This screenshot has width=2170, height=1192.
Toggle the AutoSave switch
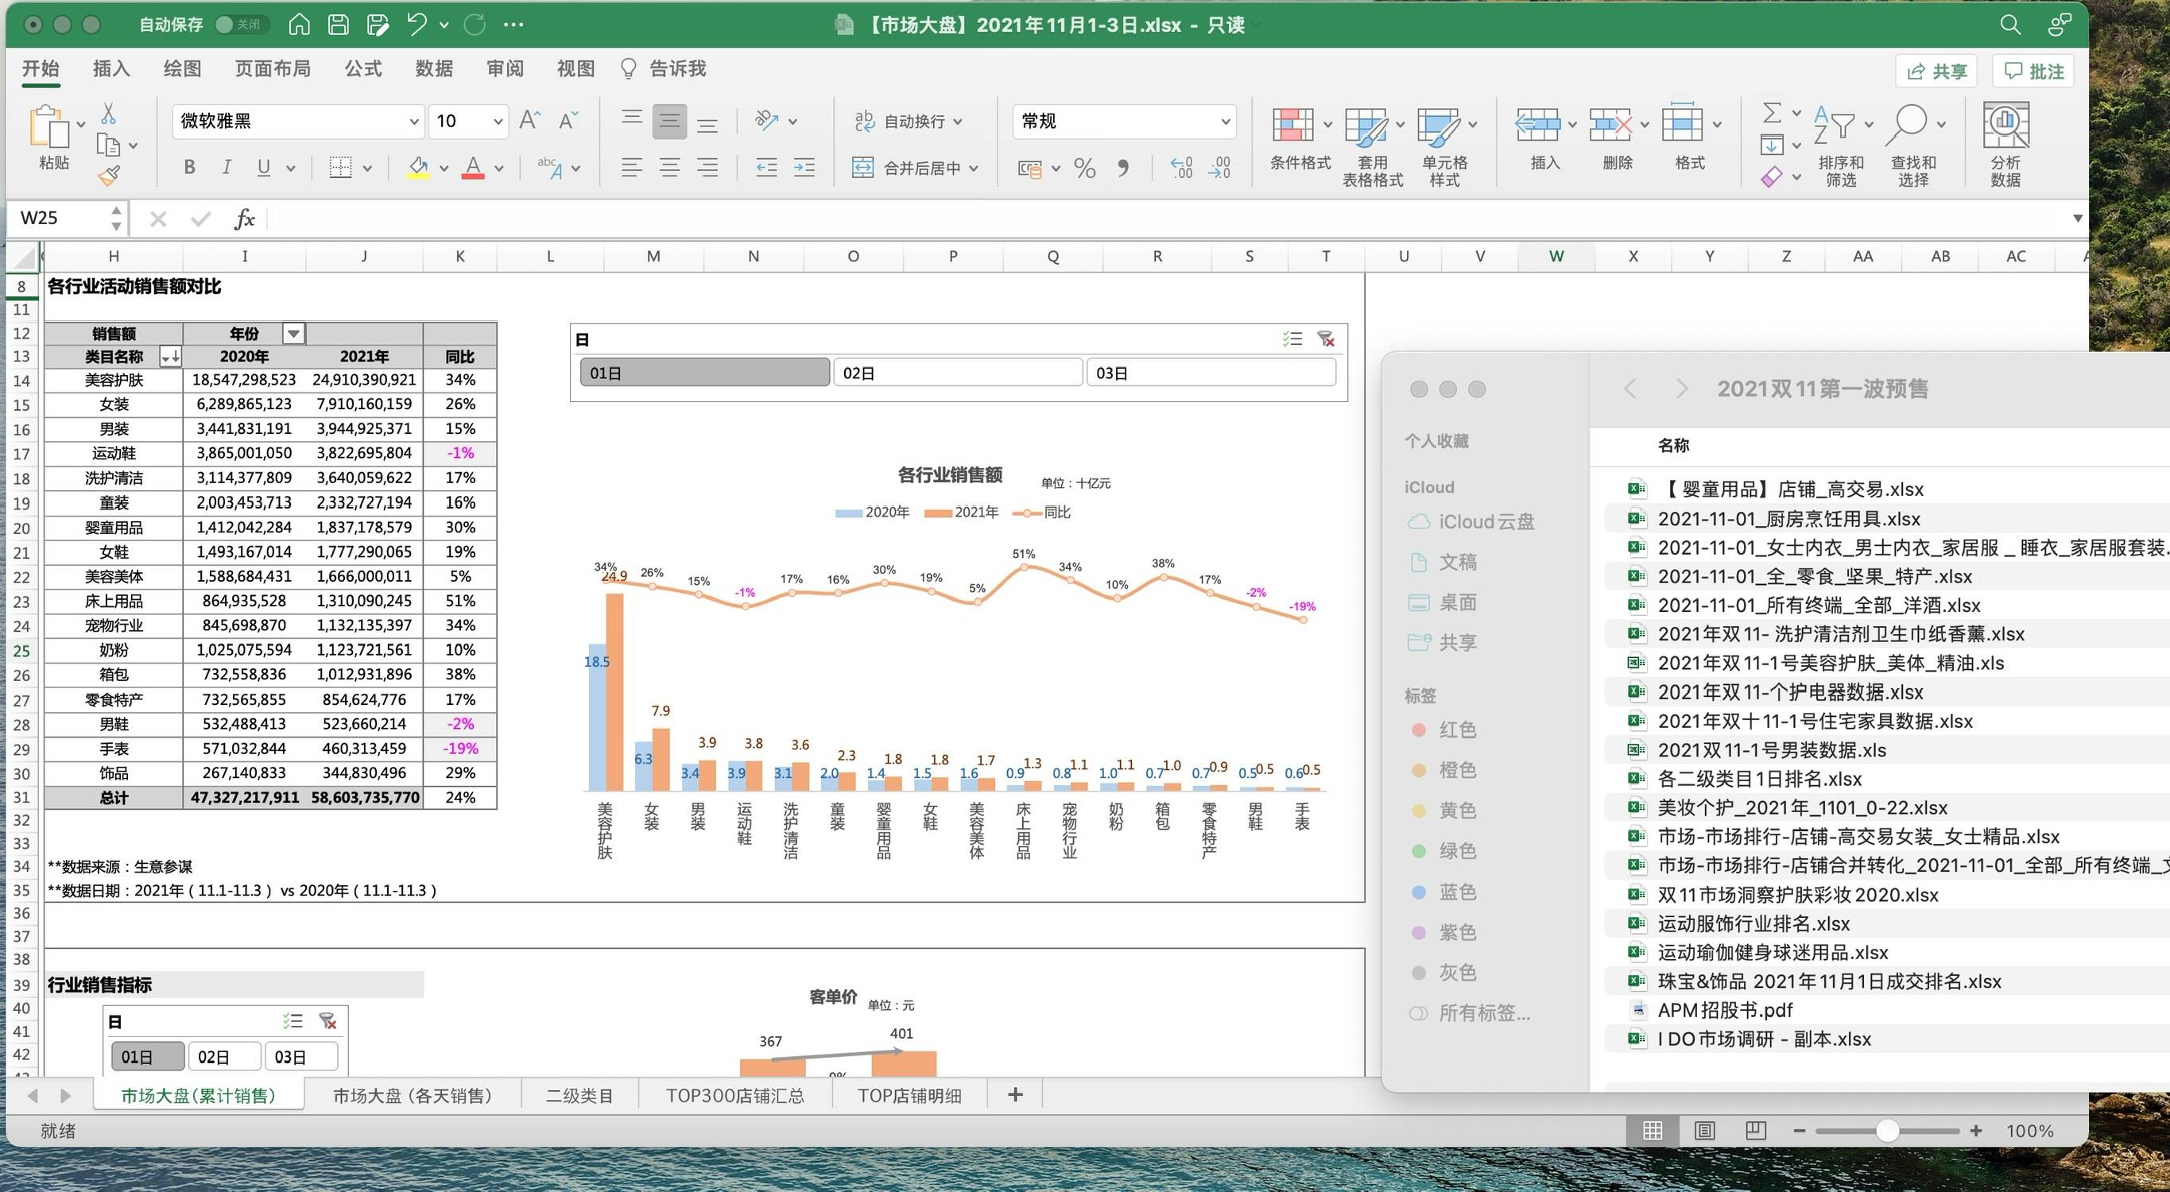point(239,25)
